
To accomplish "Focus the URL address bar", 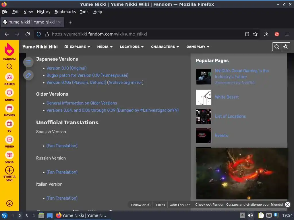I will [146, 34].
